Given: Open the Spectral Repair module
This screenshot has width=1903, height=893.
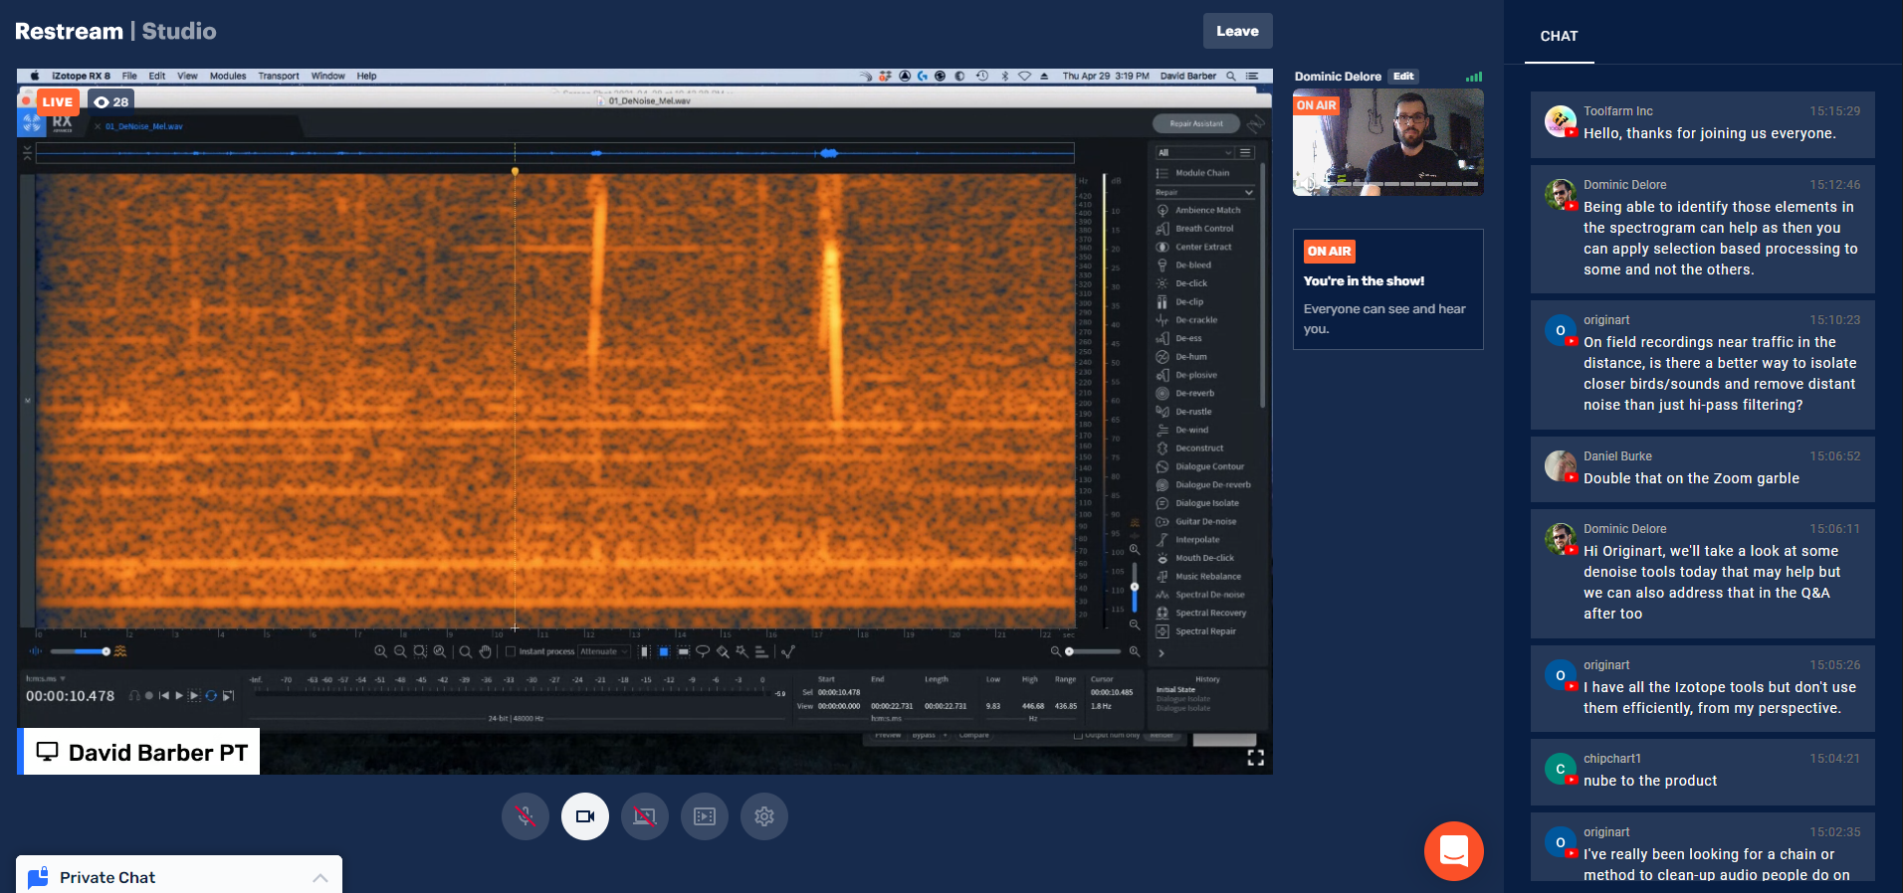Looking at the screenshot, I should tap(1196, 631).
